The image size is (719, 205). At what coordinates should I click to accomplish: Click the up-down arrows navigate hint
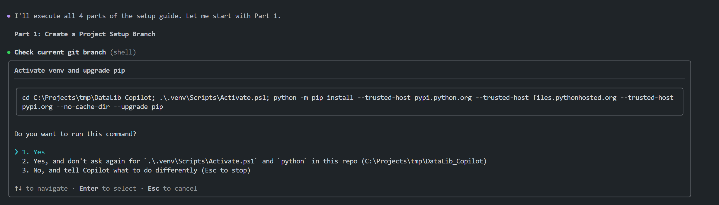41,188
